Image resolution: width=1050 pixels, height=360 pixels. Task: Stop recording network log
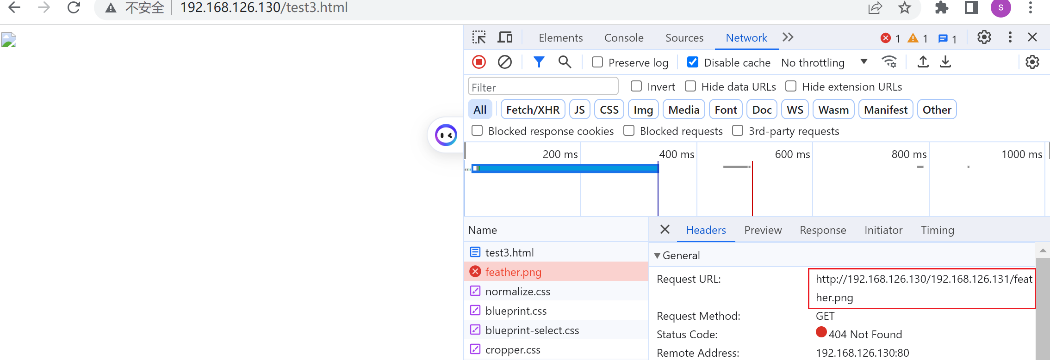(479, 62)
